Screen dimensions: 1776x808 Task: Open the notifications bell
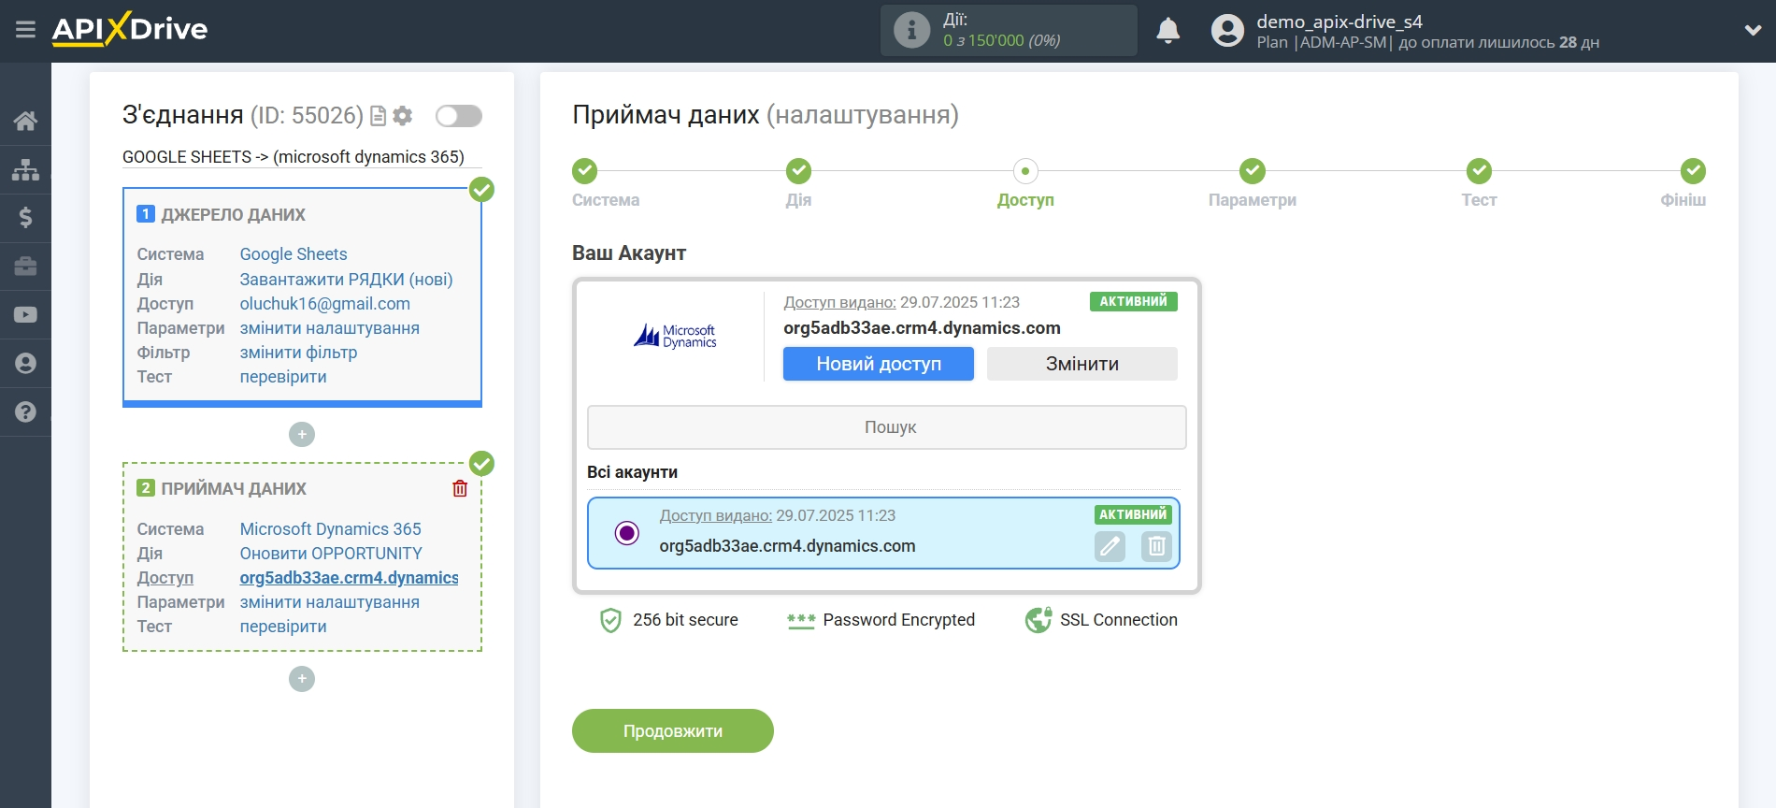click(1167, 30)
